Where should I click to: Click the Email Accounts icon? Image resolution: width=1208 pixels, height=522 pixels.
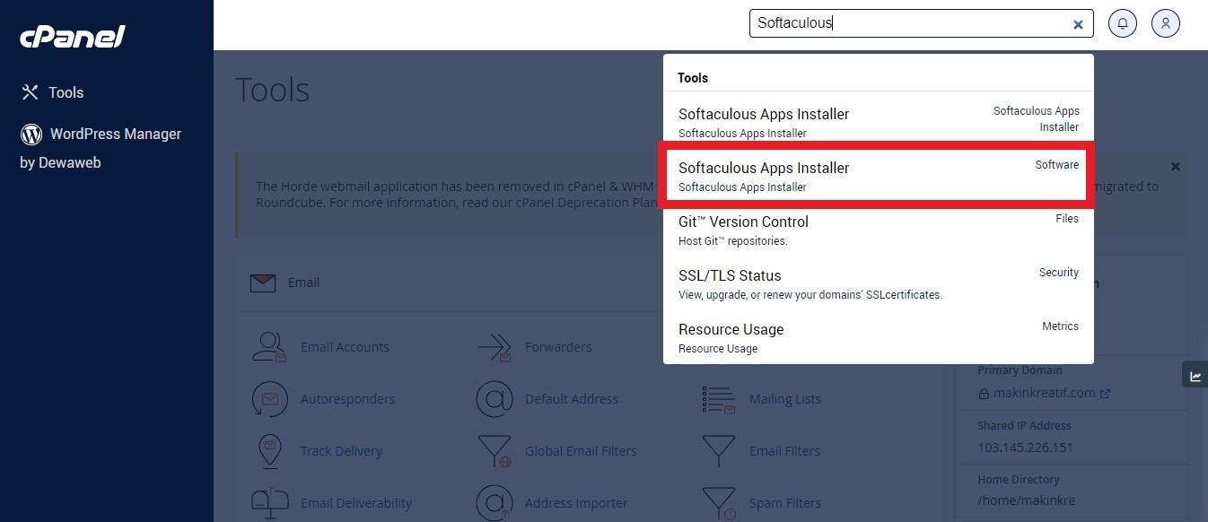click(x=269, y=347)
